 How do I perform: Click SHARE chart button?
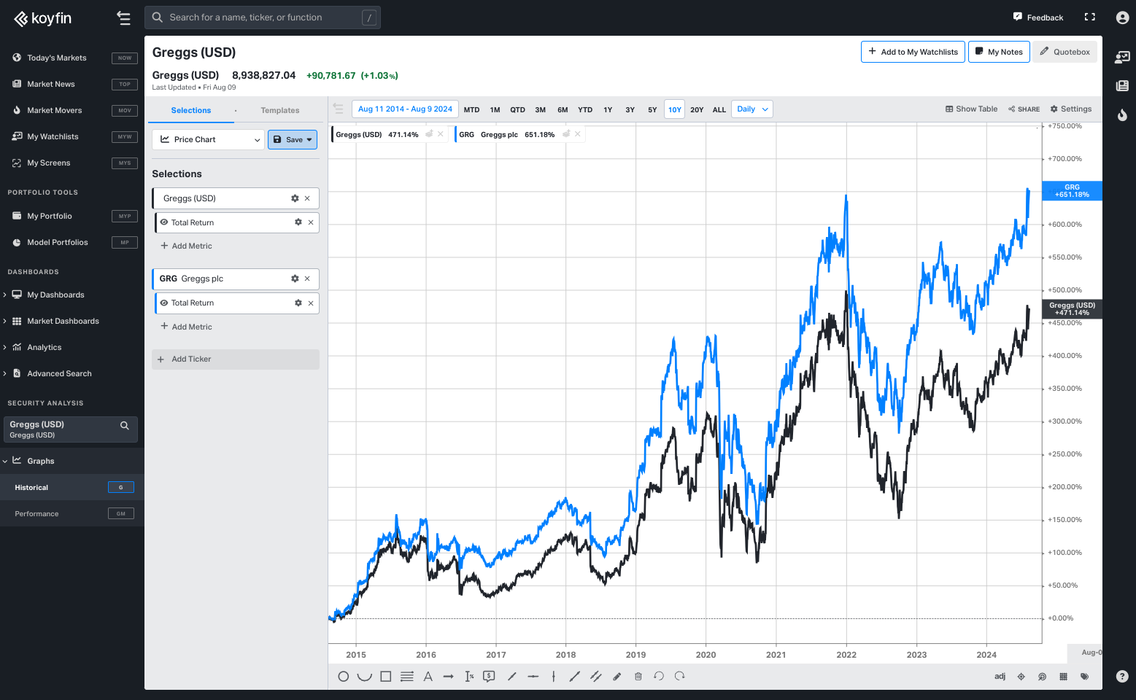click(1024, 109)
